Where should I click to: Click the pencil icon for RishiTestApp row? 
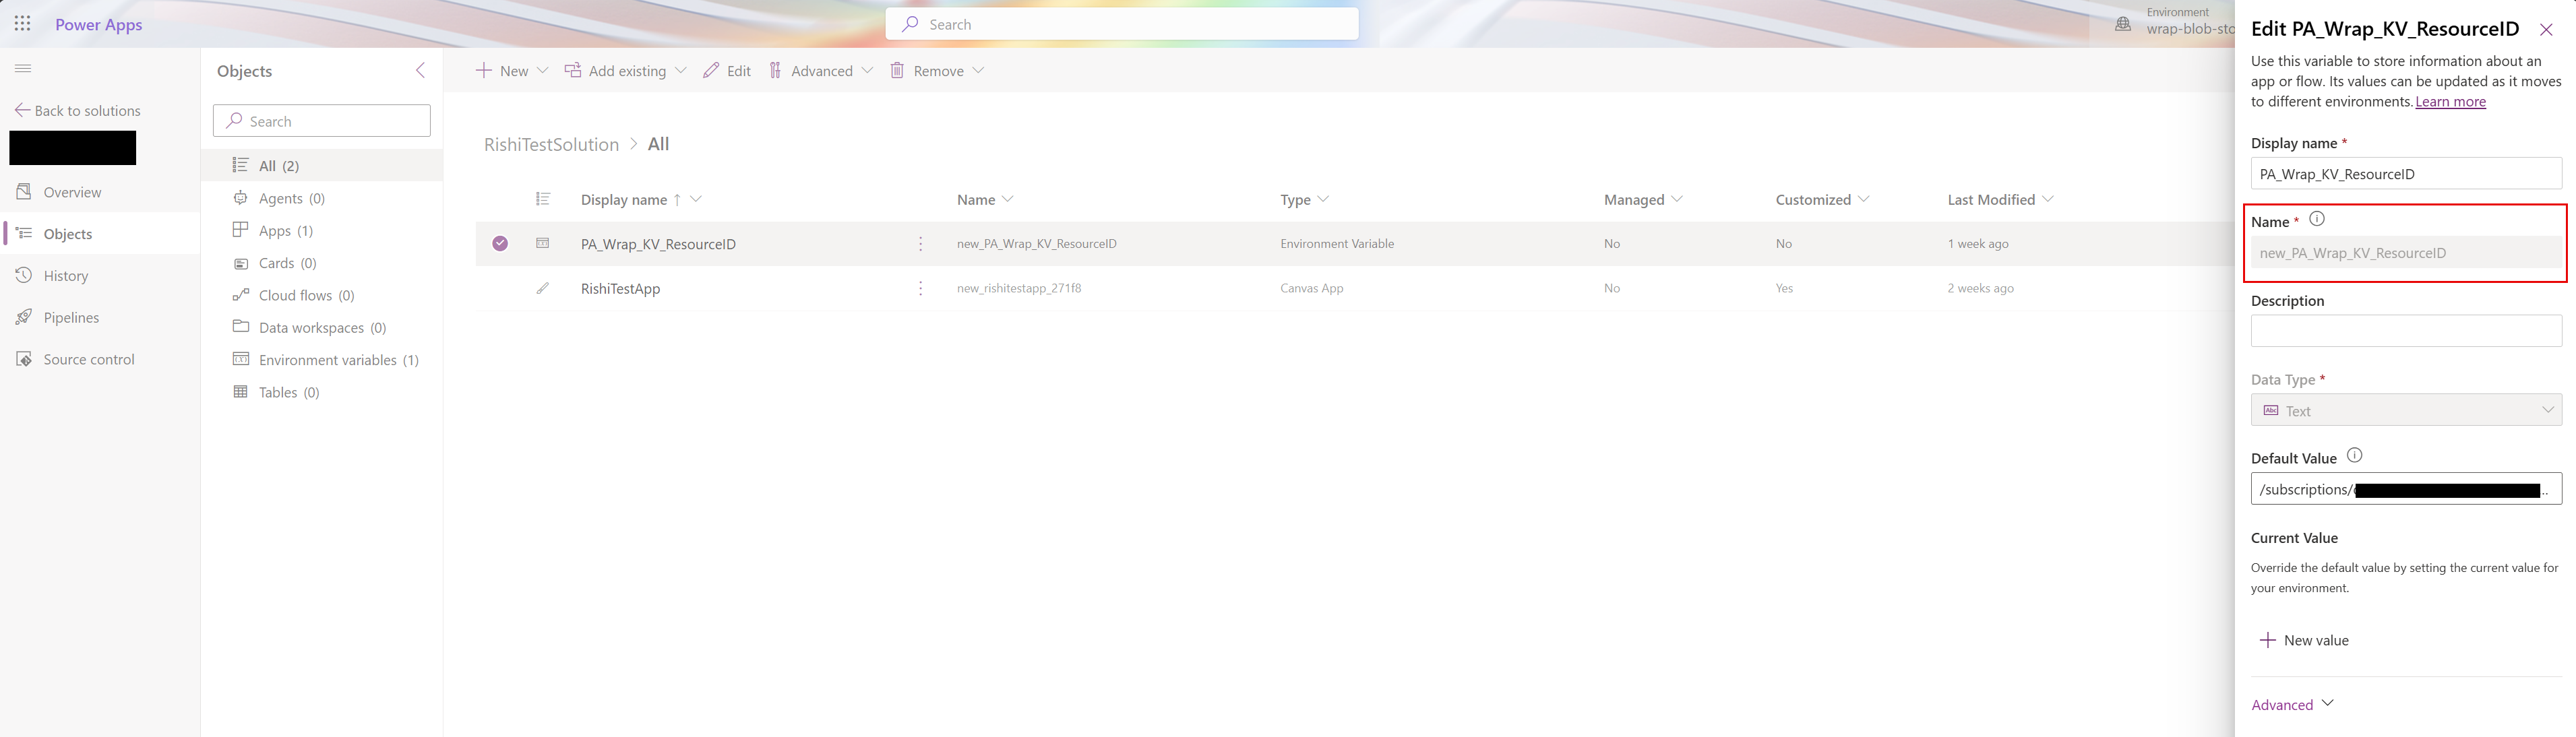pyautogui.click(x=543, y=288)
